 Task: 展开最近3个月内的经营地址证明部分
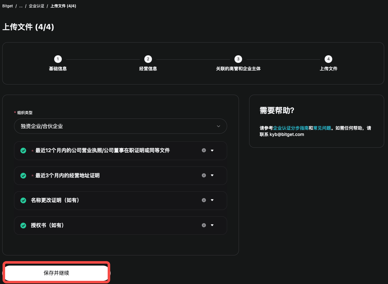pos(212,175)
